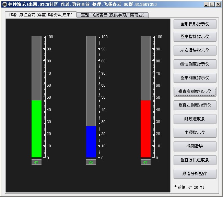This screenshot has width=223, height=197.
Task: Open the 垂直方块进度条 demo
Action: click(x=195, y=160)
